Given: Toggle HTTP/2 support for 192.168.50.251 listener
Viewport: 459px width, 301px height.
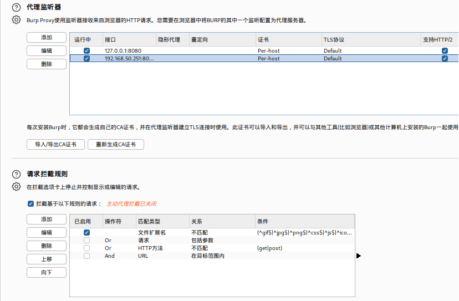Looking at the screenshot, I should 445,59.
